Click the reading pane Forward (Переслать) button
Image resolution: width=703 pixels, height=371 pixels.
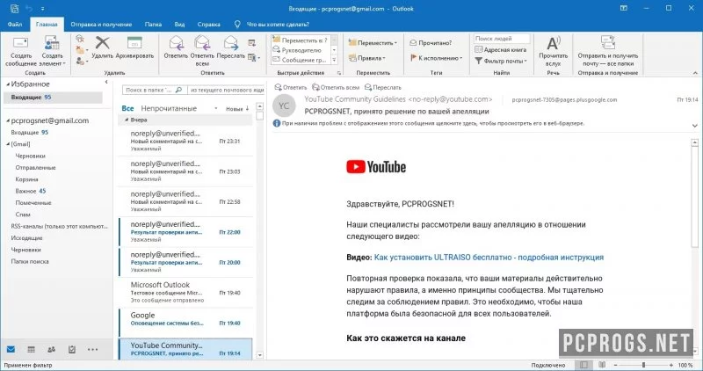[383, 88]
